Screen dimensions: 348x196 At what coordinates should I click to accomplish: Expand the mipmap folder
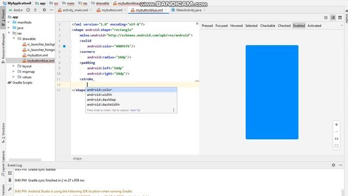[x=14, y=71]
